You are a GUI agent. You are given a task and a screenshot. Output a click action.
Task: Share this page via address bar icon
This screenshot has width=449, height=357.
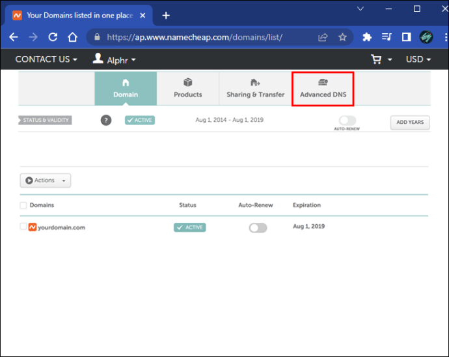323,37
